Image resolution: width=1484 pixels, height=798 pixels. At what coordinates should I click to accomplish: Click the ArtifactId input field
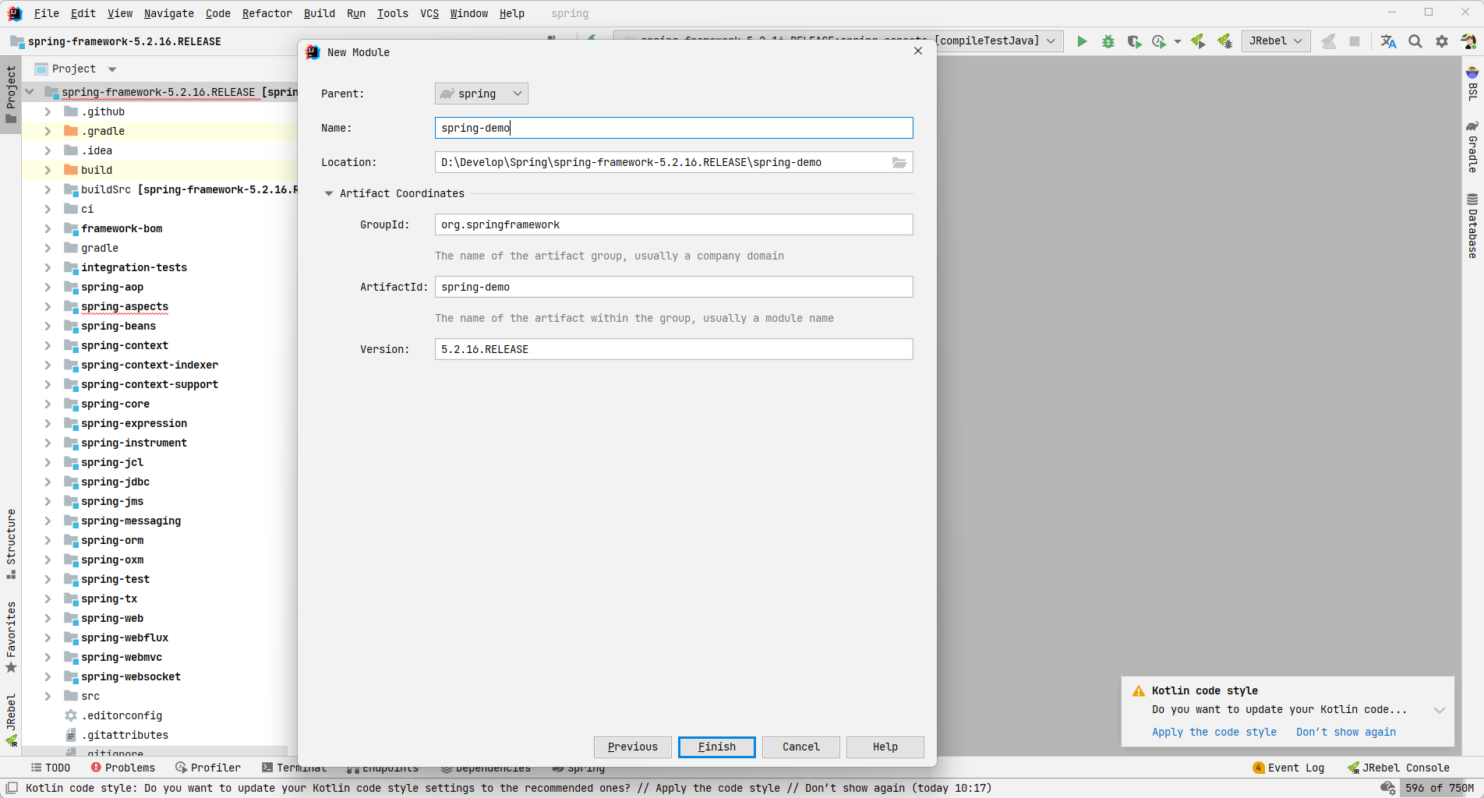click(674, 287)
